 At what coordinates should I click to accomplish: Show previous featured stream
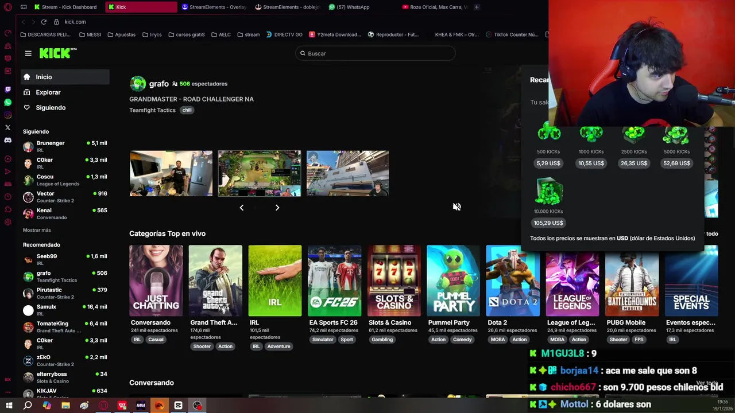click(x=241, y=208)
